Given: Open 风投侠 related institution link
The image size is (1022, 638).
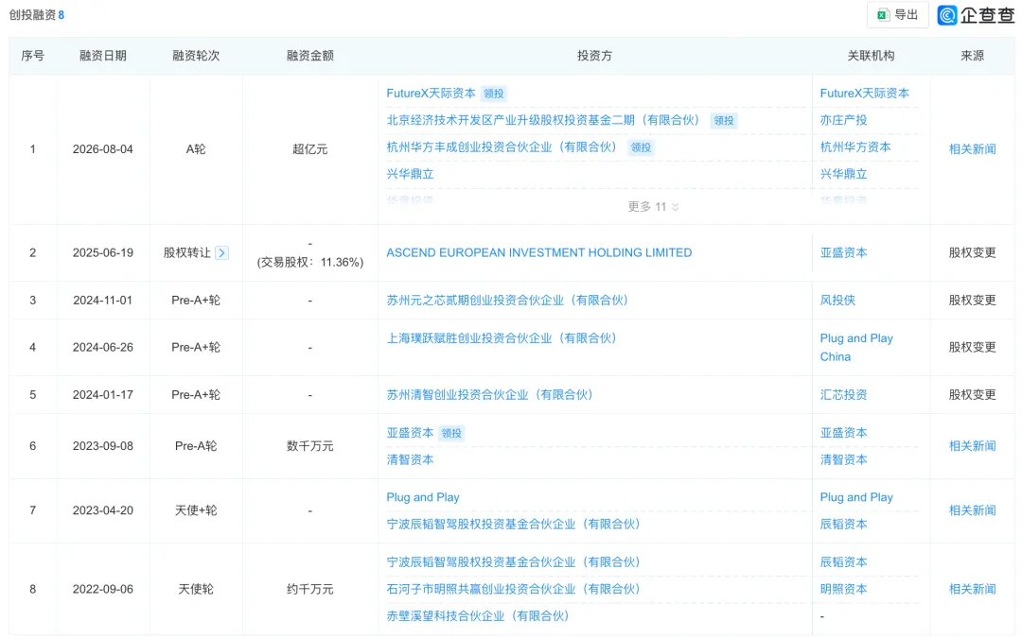Looking at the screenshot, I should [x=837, y=301].
